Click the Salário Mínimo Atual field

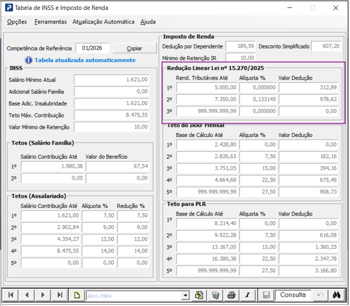coord(112,80)
